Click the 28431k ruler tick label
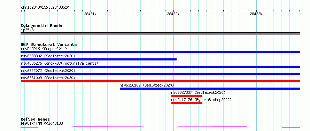310x131 pixels. [90, 14]
